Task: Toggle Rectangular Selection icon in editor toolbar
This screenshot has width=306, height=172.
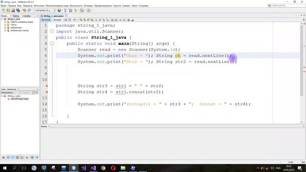Action: tap(96, 20)
